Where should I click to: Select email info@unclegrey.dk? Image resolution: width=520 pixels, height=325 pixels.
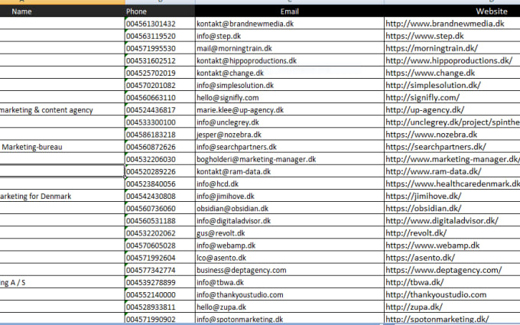[x=228, y=122]
